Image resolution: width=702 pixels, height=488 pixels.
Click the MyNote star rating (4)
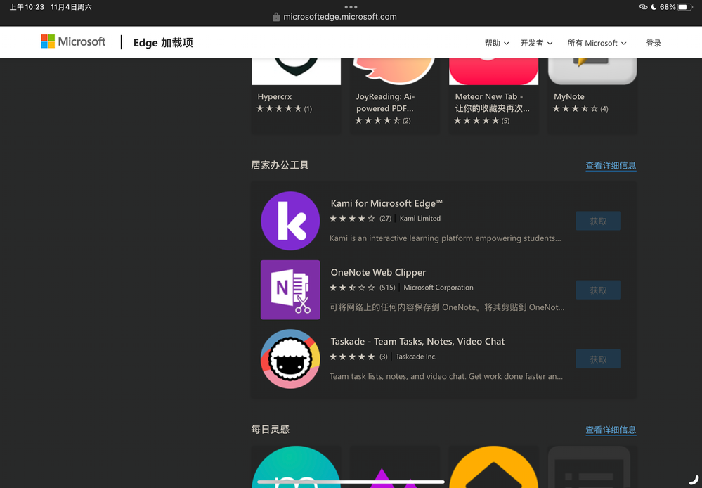click(x=580, y=108)
